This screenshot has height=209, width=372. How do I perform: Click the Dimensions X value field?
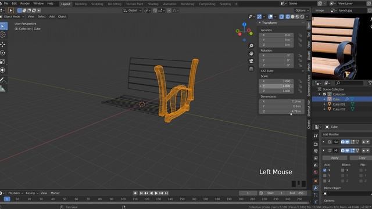pos(281,102)
